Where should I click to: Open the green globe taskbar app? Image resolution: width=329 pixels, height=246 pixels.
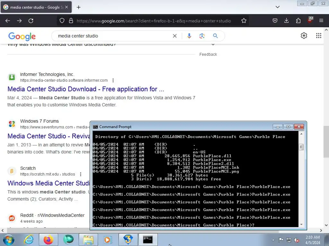coord(68,240)
